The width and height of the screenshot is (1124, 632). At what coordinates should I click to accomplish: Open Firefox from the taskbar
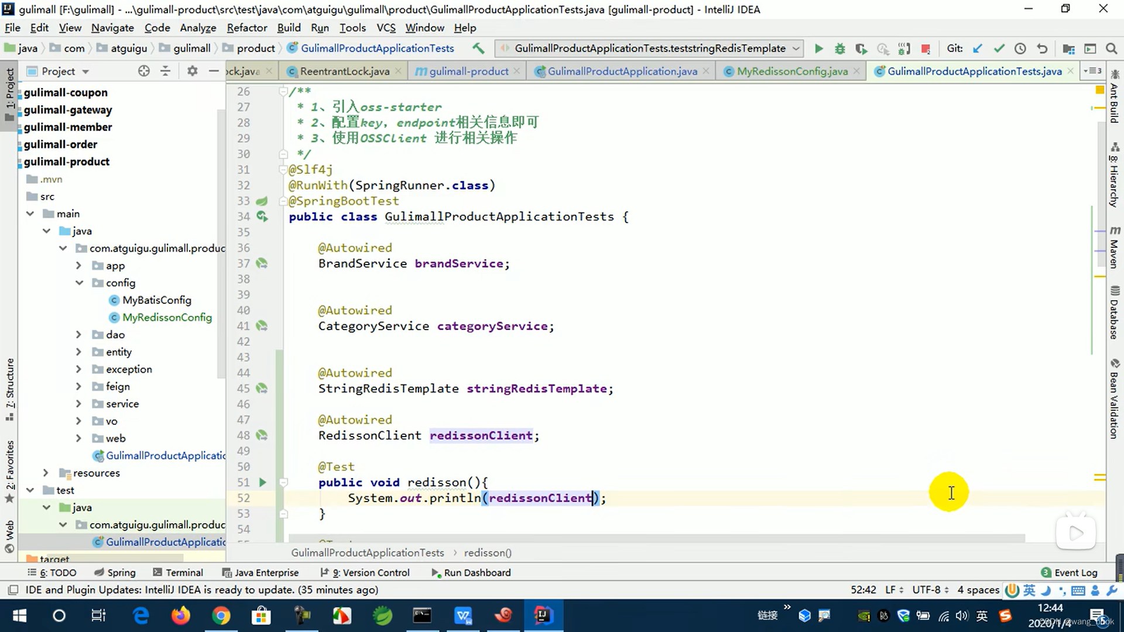pyautogui.click(x=181, y=616)
